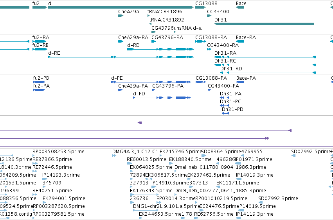Open the tRNA:CR31896 feature label

click(165, 11)
